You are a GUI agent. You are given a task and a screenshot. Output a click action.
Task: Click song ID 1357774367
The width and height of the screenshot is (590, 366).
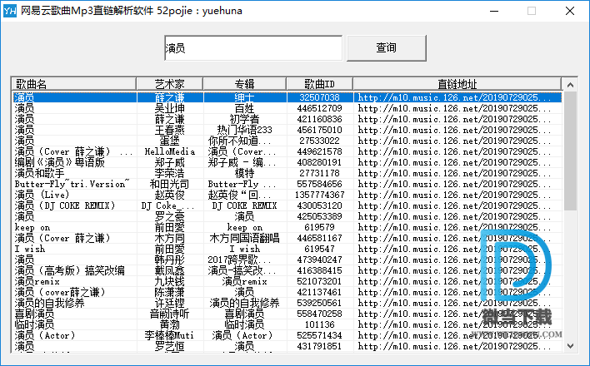click(x=319, y=195)
